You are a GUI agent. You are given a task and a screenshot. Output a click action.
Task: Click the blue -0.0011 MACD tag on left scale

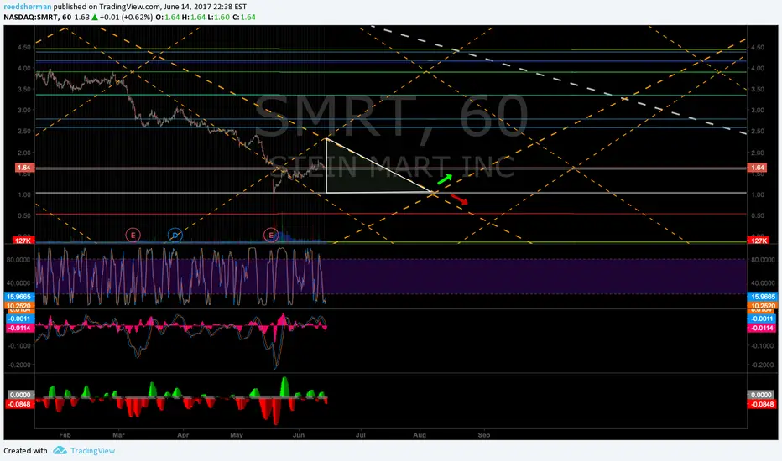(19, 319)
